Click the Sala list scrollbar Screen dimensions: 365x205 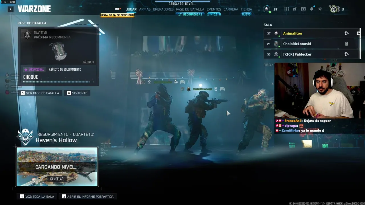click(x=360, y=44)
